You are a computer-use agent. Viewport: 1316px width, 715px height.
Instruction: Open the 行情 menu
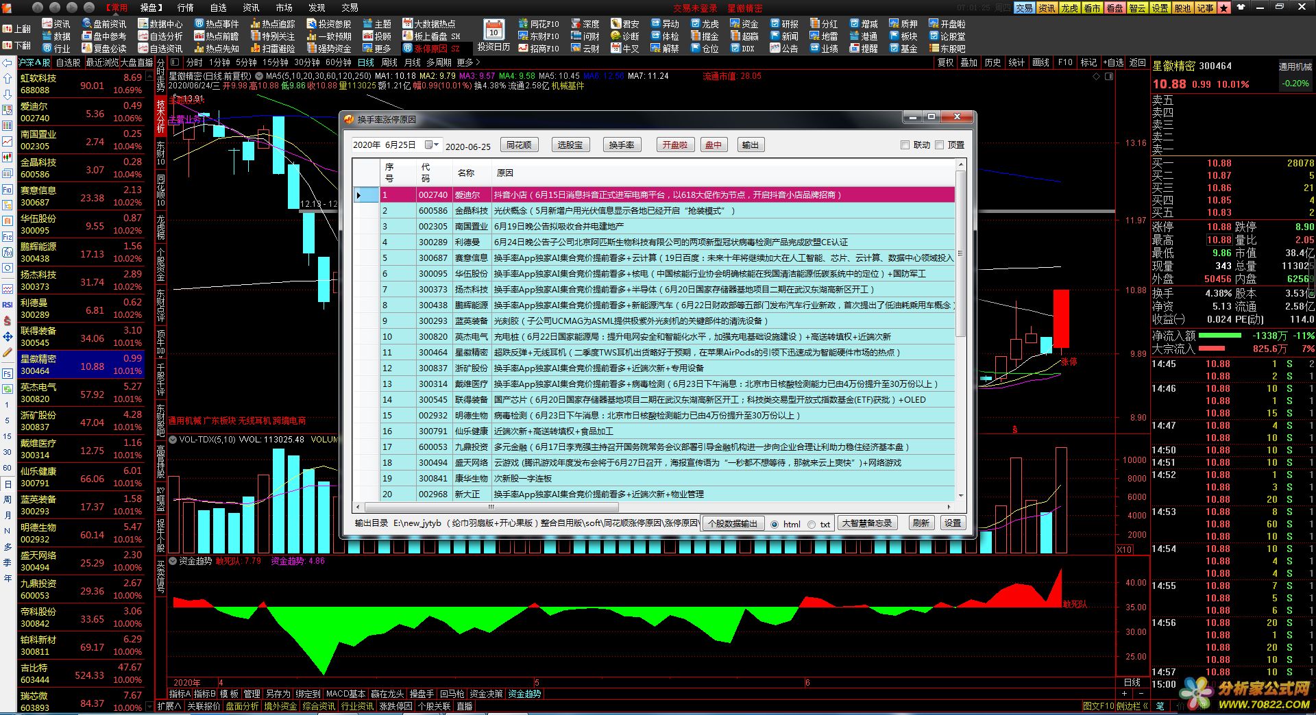[x=186, y=8]
